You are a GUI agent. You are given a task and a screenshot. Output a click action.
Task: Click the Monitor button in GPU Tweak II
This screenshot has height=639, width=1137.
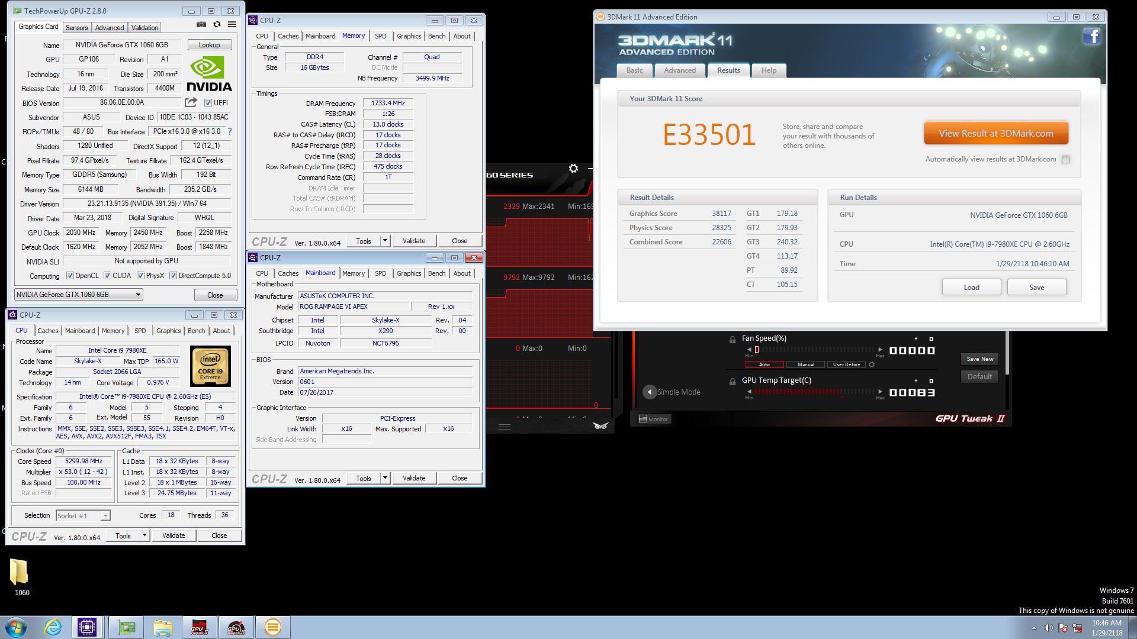(653, 419)
